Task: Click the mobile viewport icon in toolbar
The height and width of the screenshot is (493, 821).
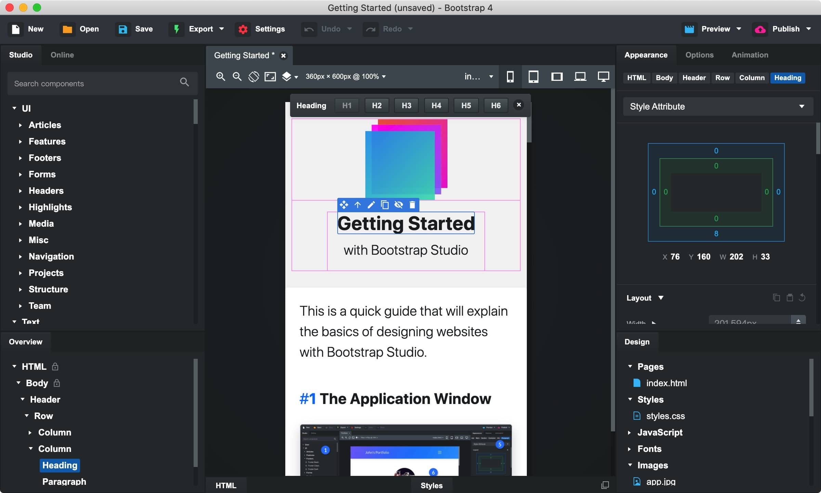Action: 510,76
